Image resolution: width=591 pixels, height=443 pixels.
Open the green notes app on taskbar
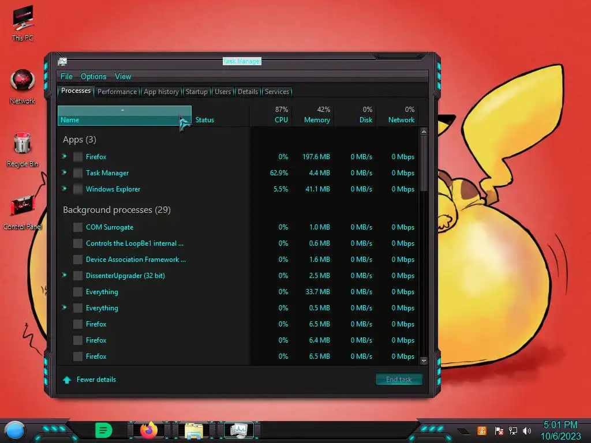pyautogui.click(x=103, y=430)
